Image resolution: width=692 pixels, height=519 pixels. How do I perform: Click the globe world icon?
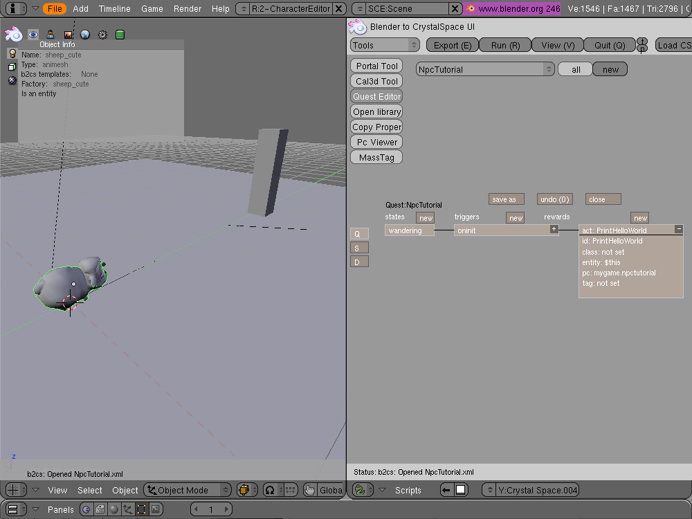tap(85, 35)
